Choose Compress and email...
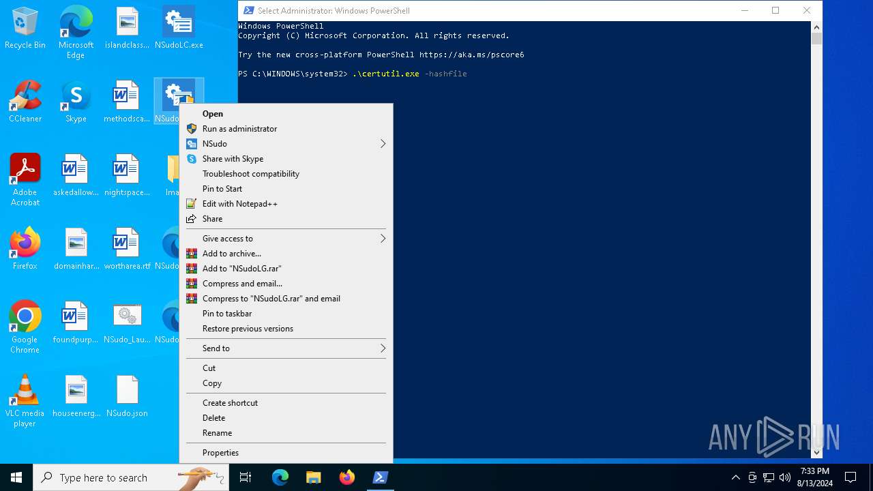Image resolution: width=873 pixels, height=491 pixels. click(286, 284)
